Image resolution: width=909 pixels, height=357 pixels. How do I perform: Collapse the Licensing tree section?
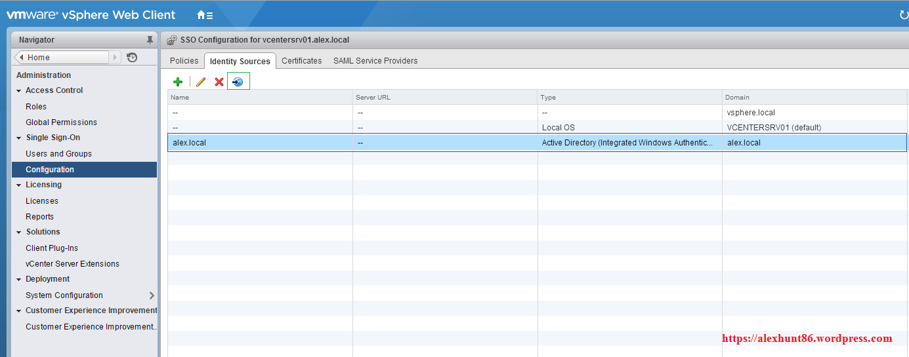pos(19,185)
